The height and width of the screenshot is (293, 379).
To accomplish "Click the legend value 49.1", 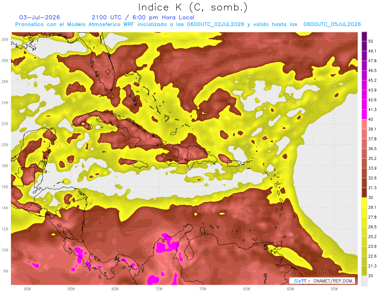I will (372, 51).
